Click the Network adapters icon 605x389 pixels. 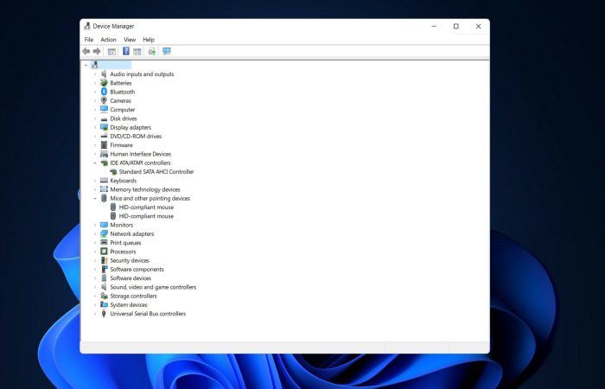pos(104,233)
